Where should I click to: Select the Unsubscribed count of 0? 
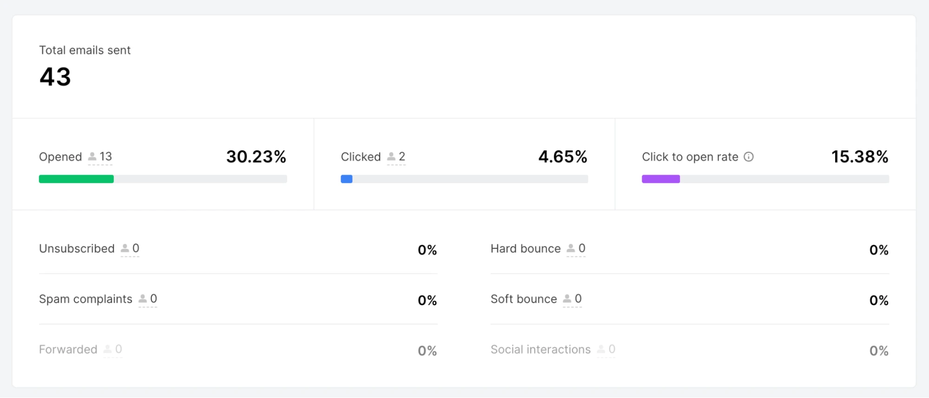pos(136,248)
